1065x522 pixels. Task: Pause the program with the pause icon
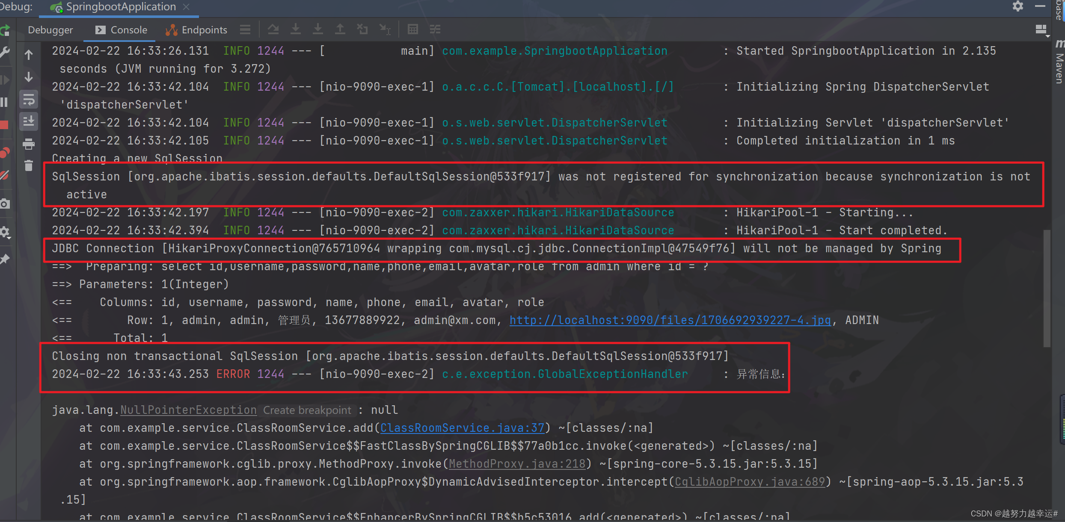point(5,102)
